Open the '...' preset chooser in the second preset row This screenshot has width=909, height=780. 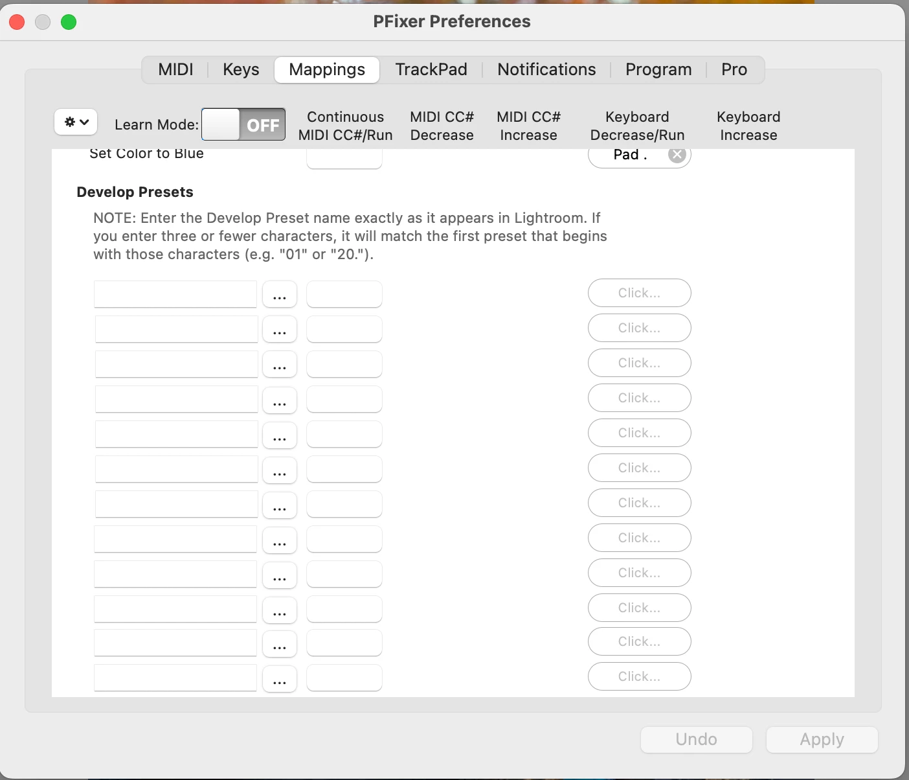click(280, 329)
